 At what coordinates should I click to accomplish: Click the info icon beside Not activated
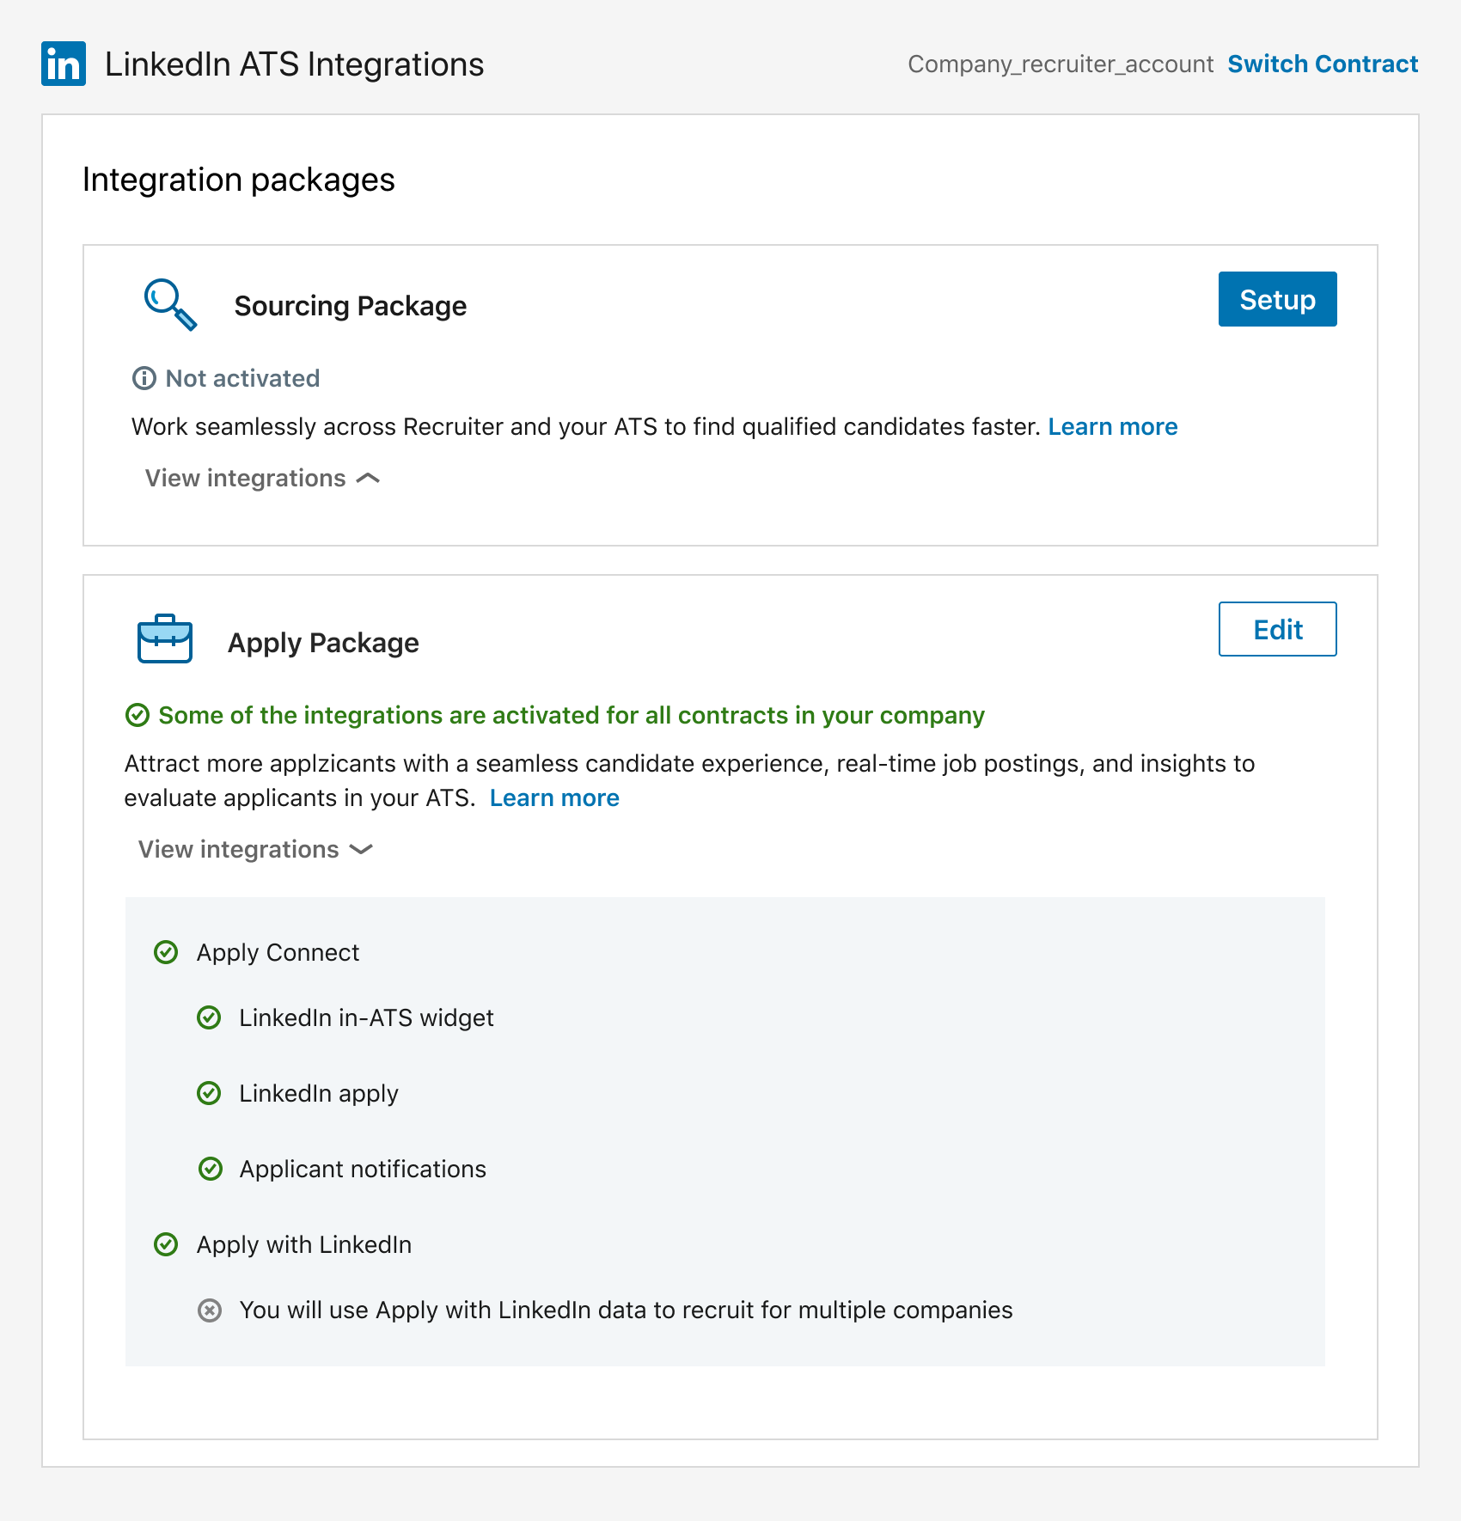click(144, 378)
